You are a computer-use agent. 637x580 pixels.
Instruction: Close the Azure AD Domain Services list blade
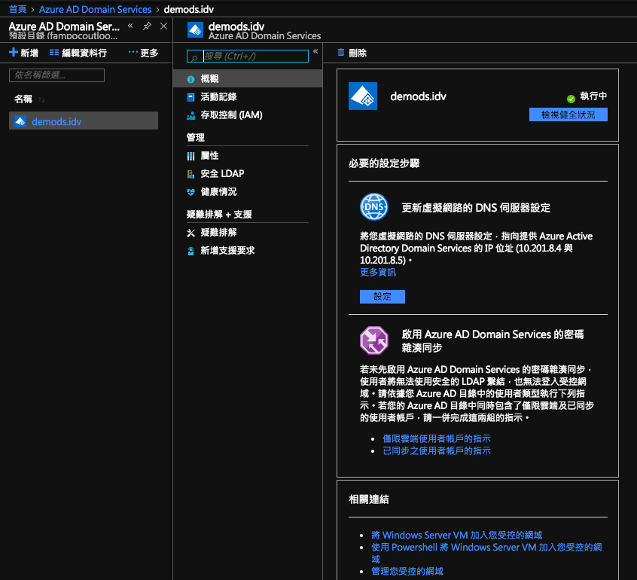click(x=163, y=26)
